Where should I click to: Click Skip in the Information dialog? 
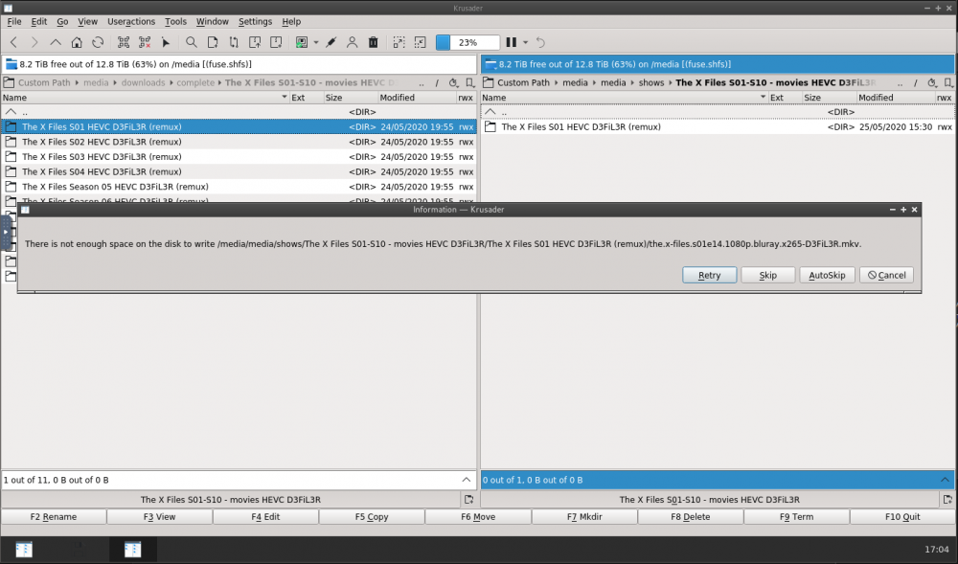[x=768, y=275]
